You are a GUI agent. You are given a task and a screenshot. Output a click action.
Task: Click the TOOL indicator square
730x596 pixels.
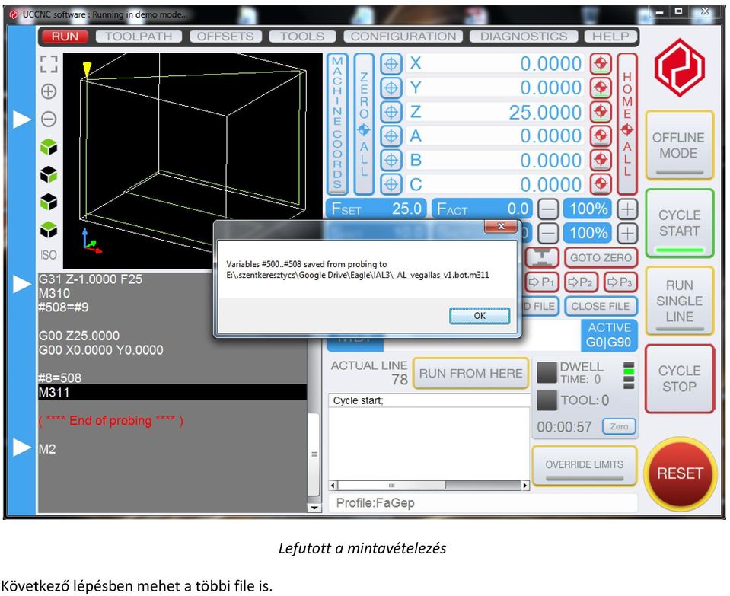tap(547, 400)
